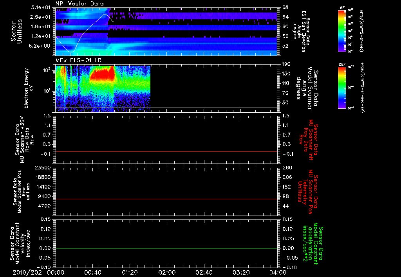Click the 03:20 time tick label

click(x=241, y=273)
